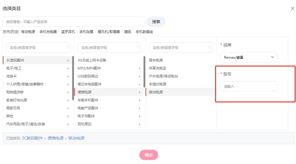Select 购物提货券 category

[37, 92]
